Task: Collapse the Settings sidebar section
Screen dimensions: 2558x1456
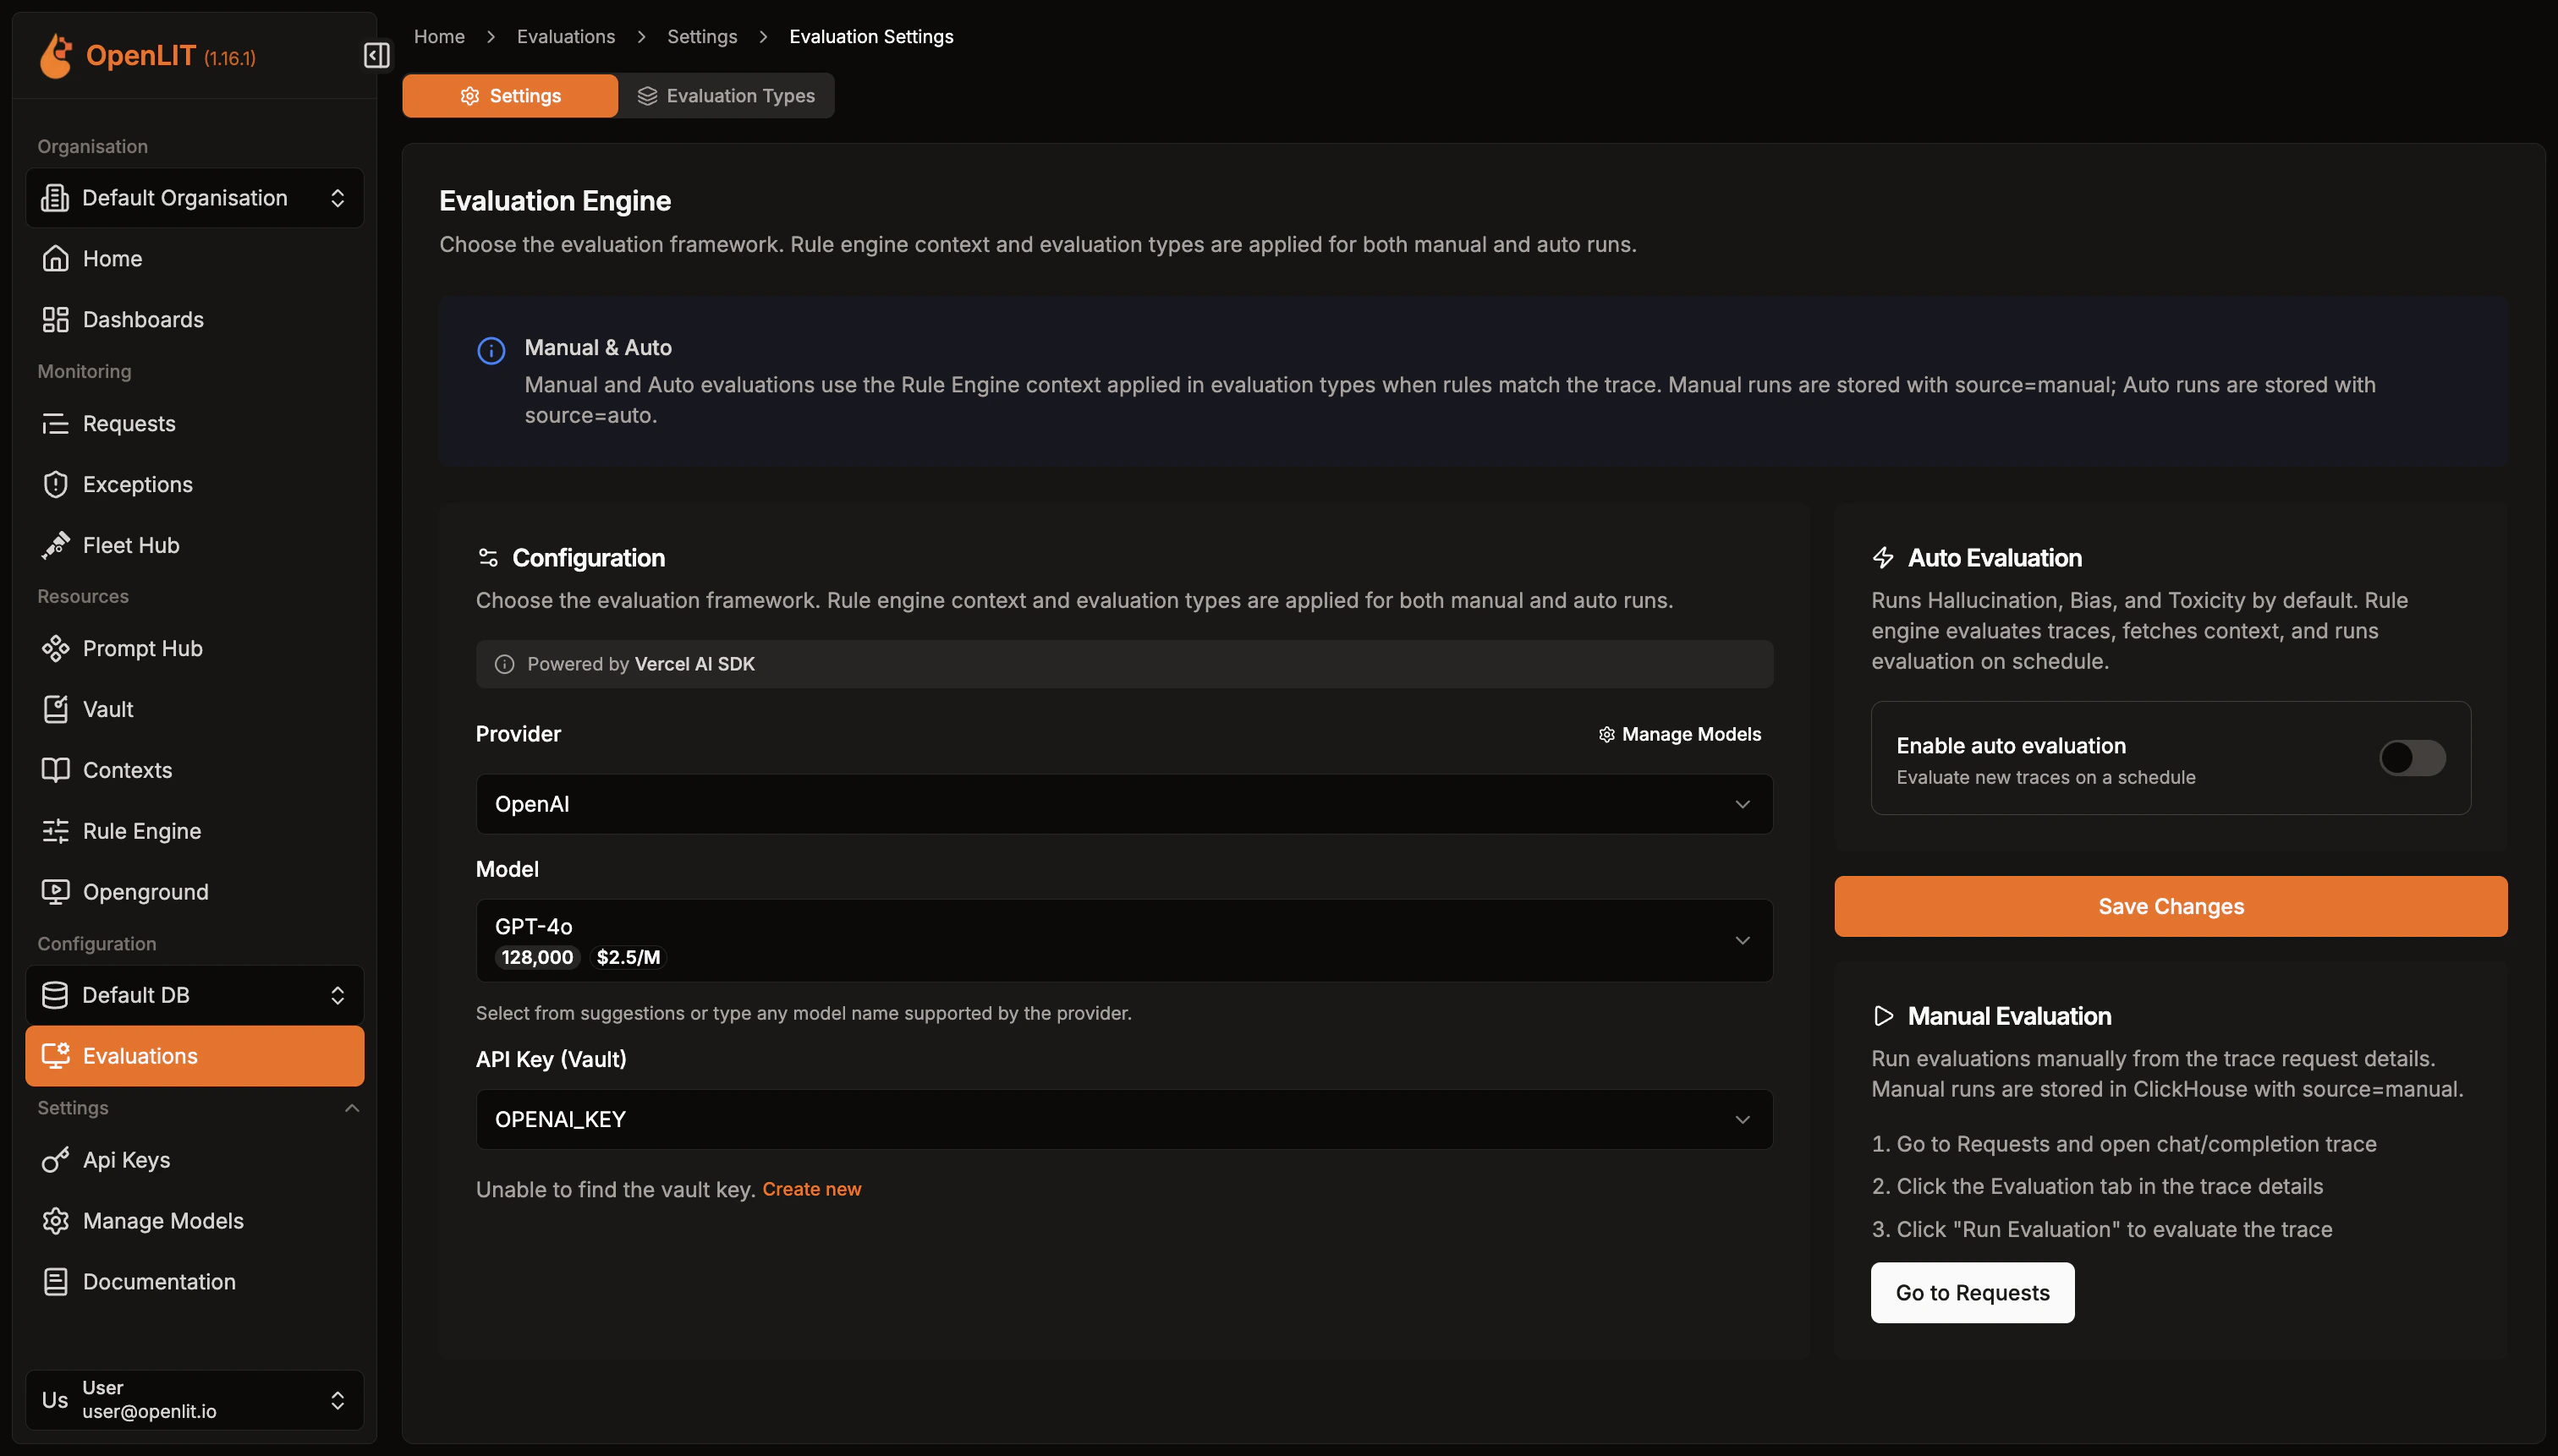Action: click(351, 1108)
